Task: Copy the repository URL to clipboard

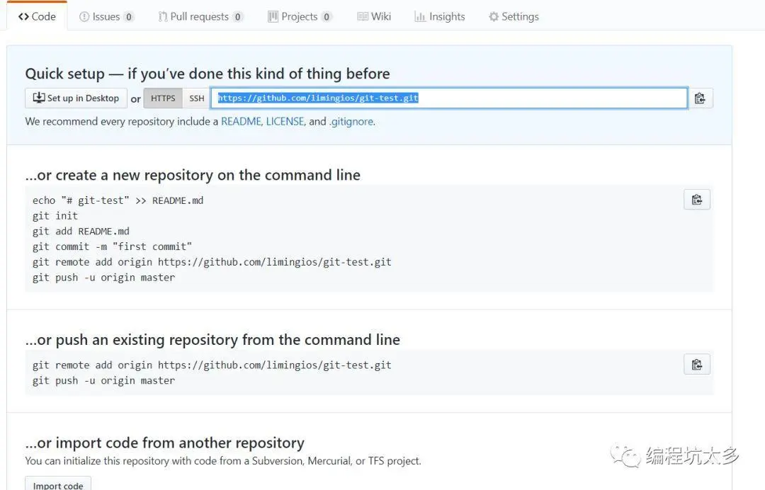Action: (700, 98)
